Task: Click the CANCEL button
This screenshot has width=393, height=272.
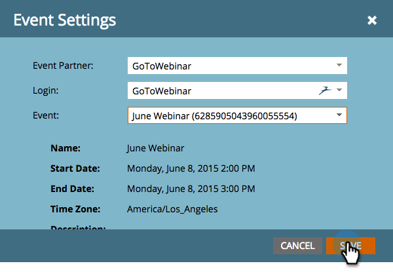Action: 297,246
